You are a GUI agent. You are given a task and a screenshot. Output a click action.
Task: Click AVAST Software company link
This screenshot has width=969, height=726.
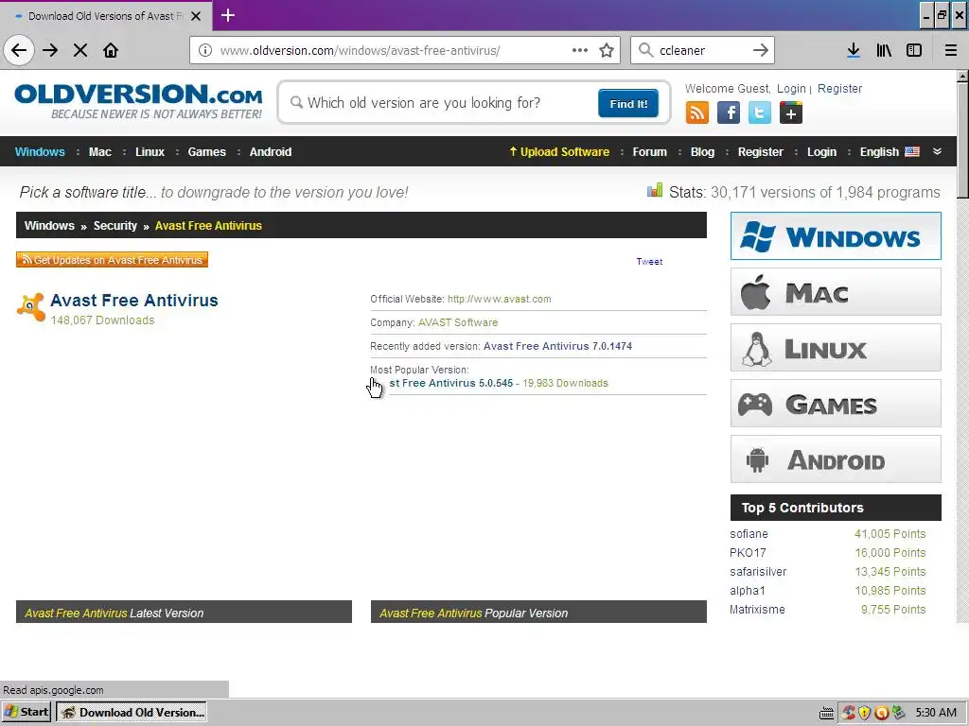pos(458,322)
